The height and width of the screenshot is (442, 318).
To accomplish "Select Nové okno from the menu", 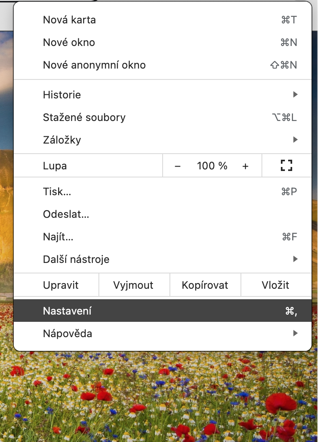I will [69, 42].
